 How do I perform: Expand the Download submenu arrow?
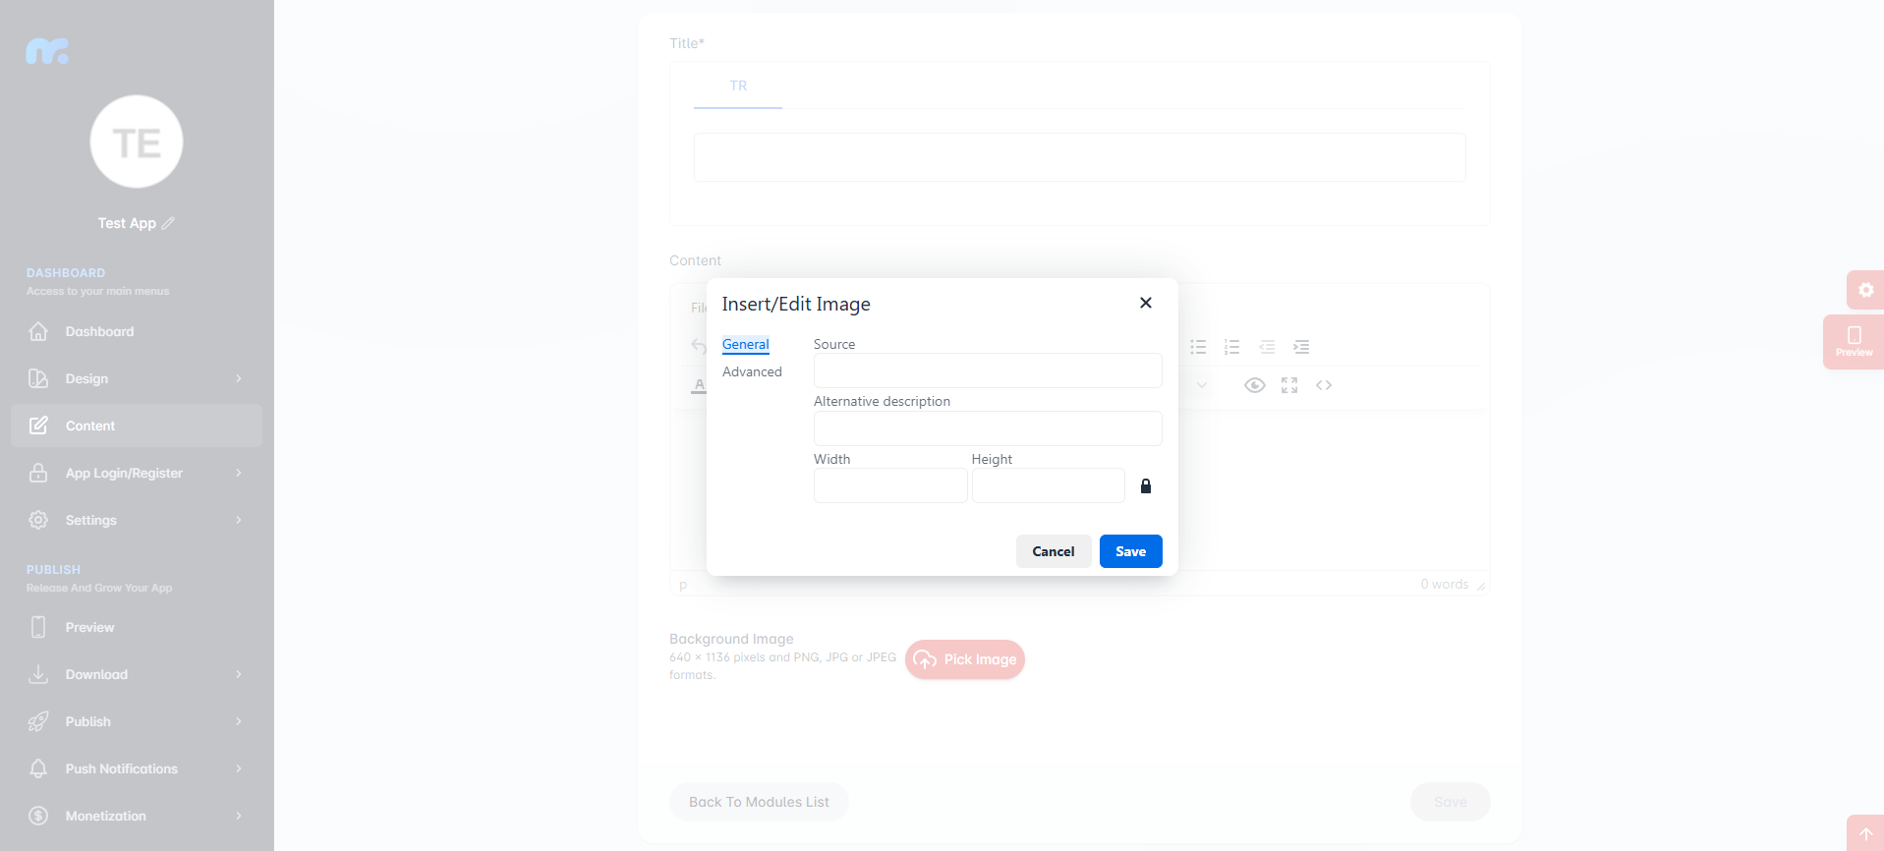238,674
